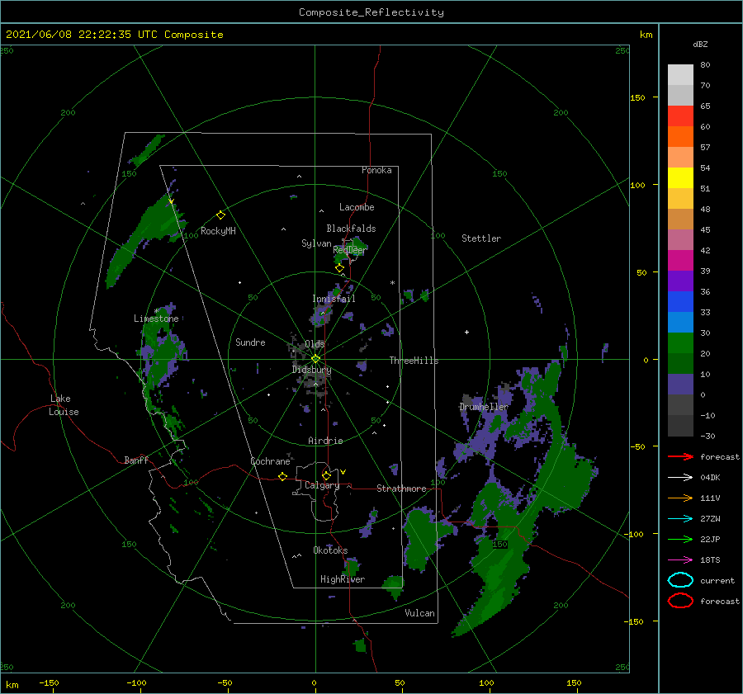
Task: Click the ThreeHills label
Action: click(414, 361)
